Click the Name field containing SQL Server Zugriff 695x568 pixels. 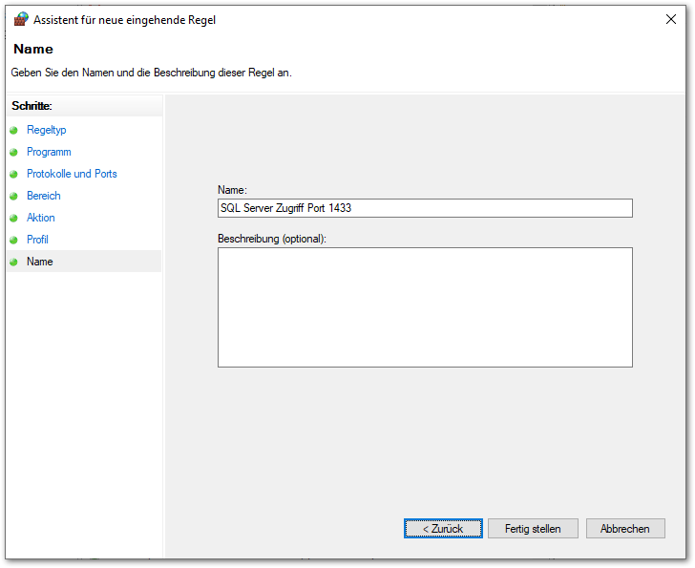pyautogui.click(x=425, y=208)
